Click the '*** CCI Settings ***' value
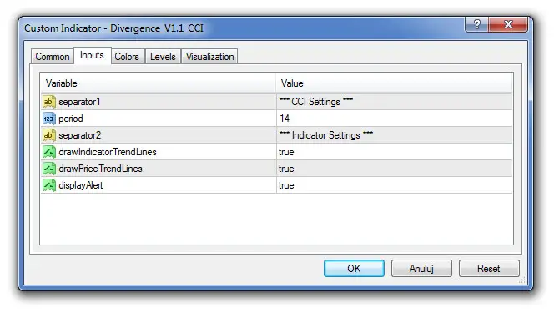 click(x=316, y=102)
